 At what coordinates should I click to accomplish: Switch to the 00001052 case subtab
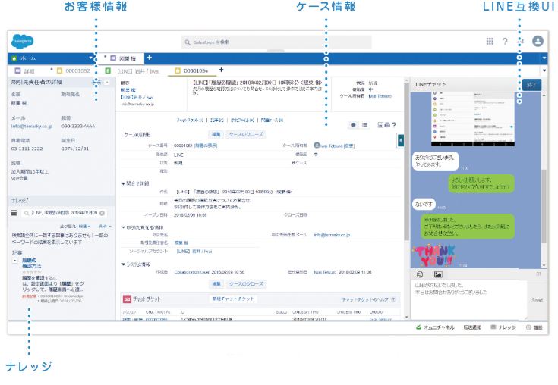pyautogui.click(x=74, y=70)
